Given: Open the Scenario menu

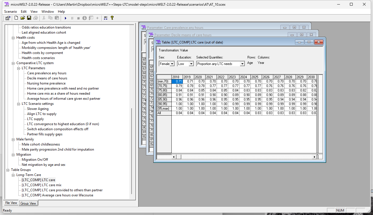Looking at the screenshot, I should point(10,12).
